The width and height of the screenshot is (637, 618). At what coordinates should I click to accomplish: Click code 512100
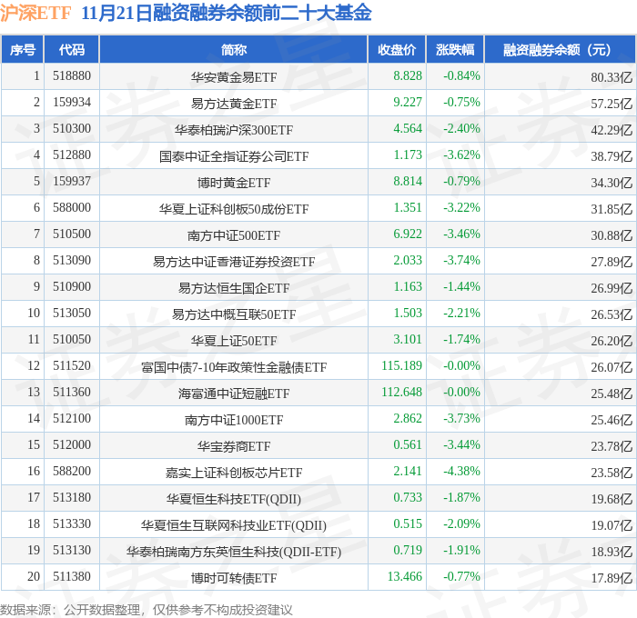[x=72, y=419]
